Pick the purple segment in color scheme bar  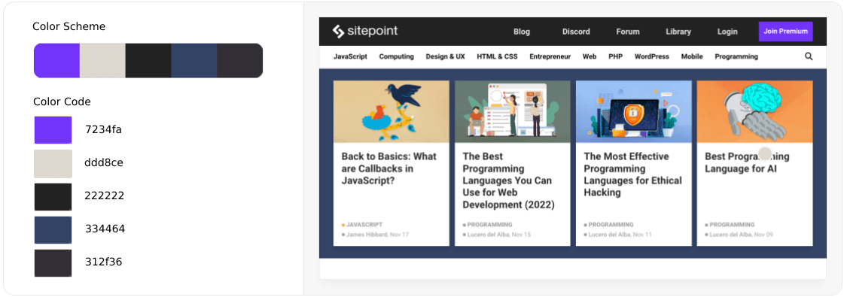tap(57, 61)
